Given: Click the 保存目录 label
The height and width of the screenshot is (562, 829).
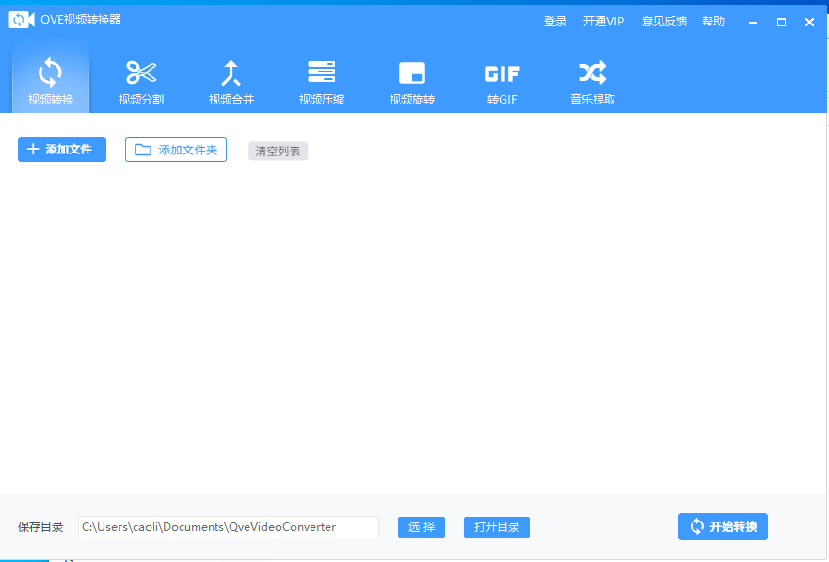Looking at the screenshot, I should tap(40, 527).
